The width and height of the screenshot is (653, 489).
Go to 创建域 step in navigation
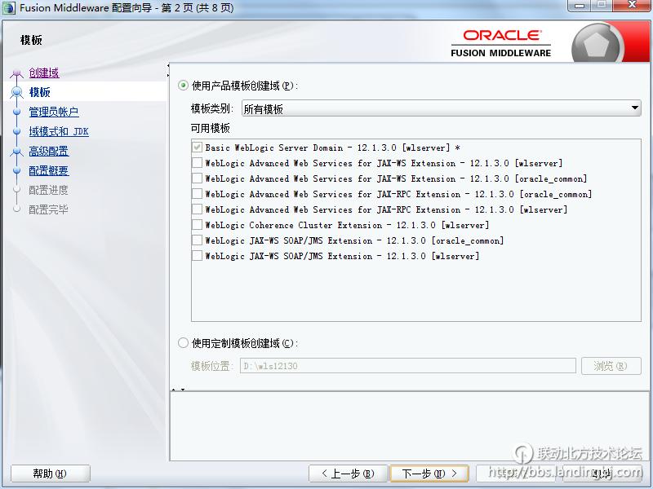tap(43, 73)
